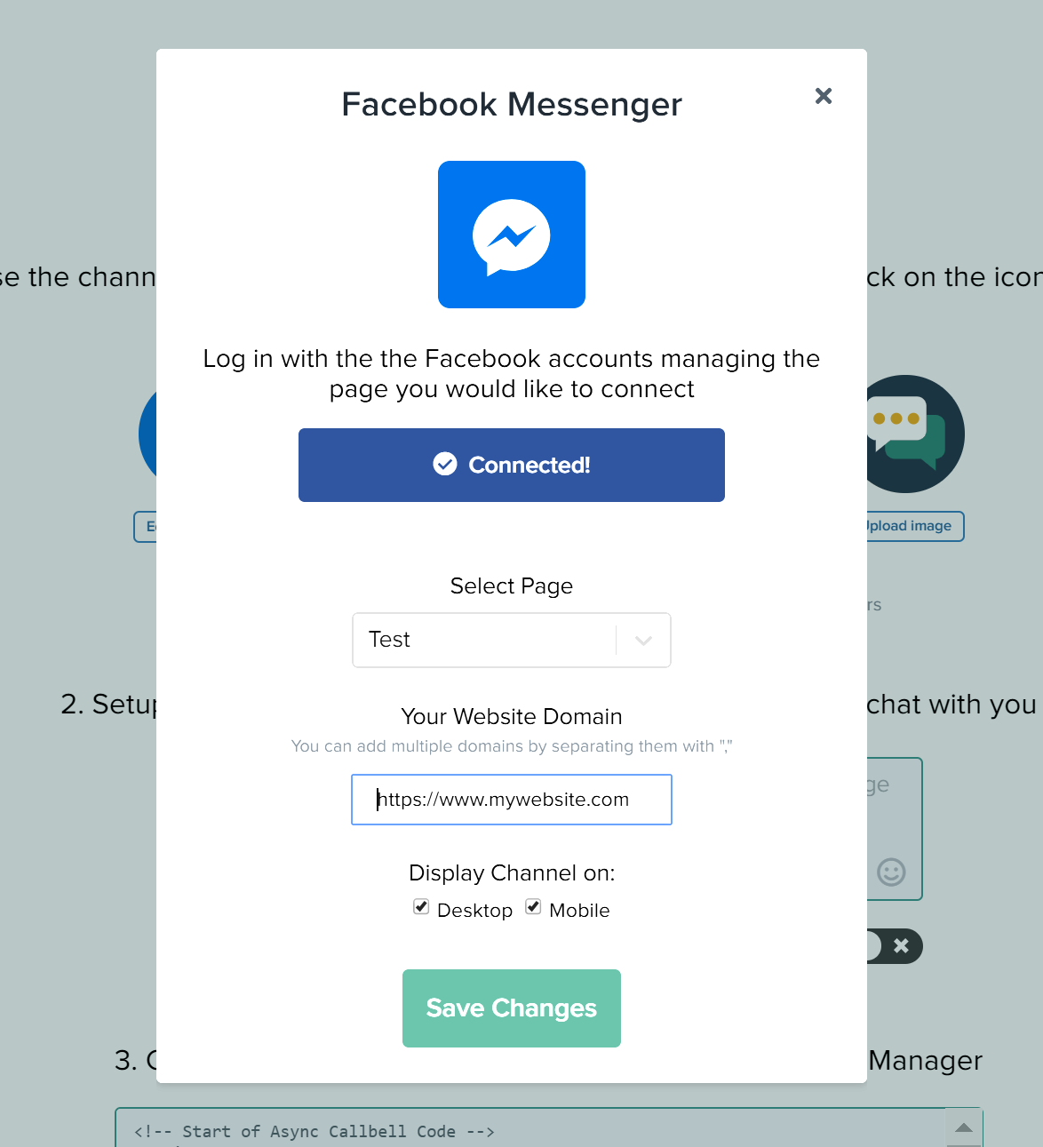Viewport: 1043px width, 1147px height.
Task: Click the checkmark icon in Connected button
Action: [445, 464]
